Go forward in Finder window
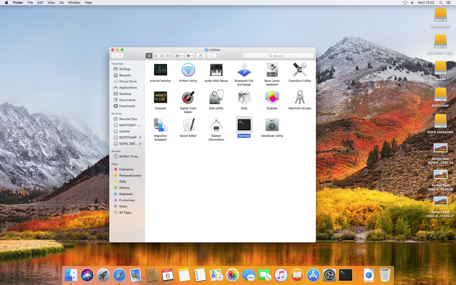 pyautogui.click(x=120, y=56)
